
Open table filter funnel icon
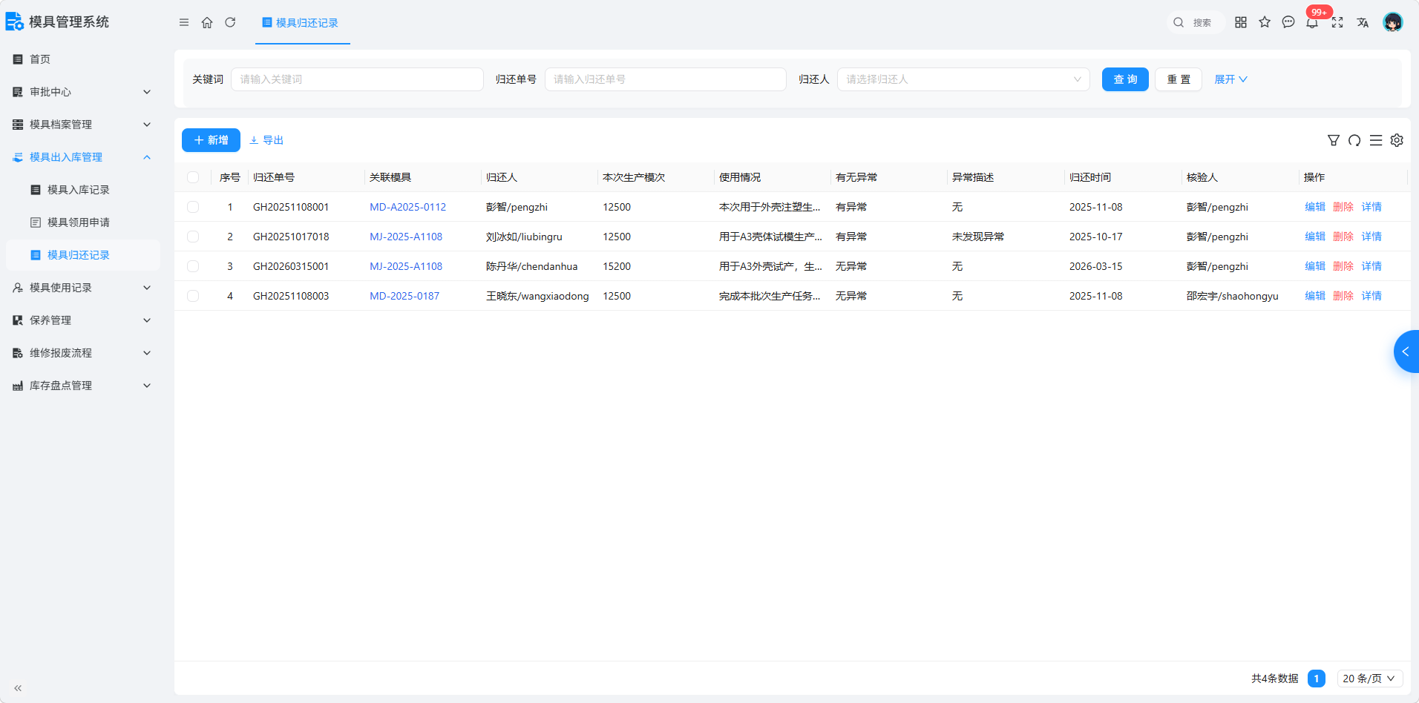1334,140
